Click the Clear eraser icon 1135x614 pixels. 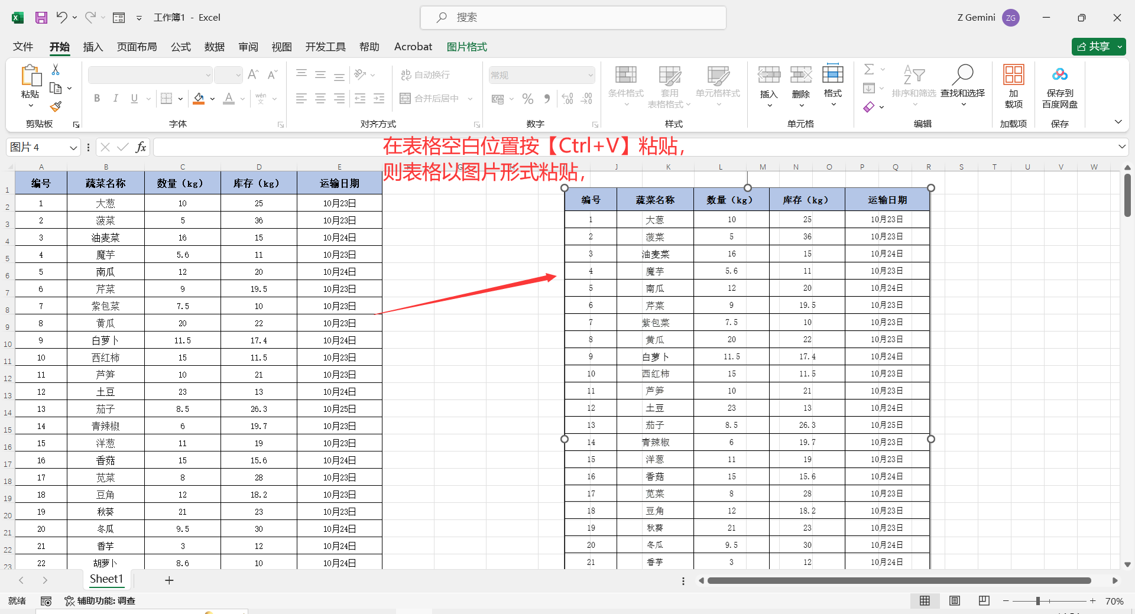coord(868,107)
